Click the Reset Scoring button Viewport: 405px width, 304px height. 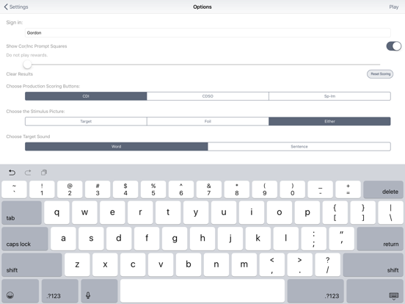[x=380, y=74]
